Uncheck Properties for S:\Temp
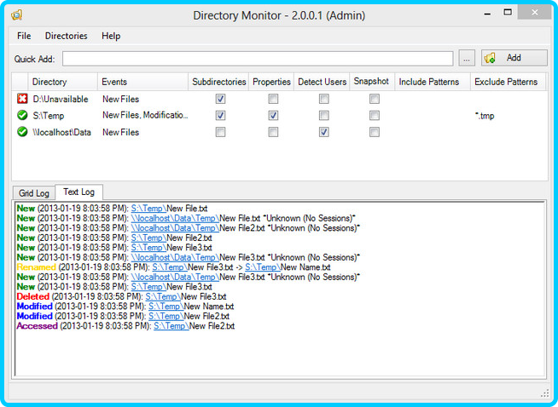Viewport: 558px width, 407px height. [273, 116]
